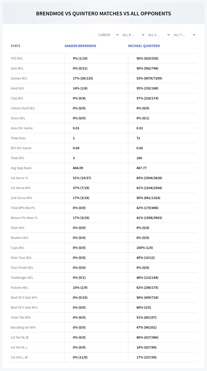Open the ALL S… surfaces dropdown
The width and height of the screenshot is (207, 371).
(x=159, y=35)
